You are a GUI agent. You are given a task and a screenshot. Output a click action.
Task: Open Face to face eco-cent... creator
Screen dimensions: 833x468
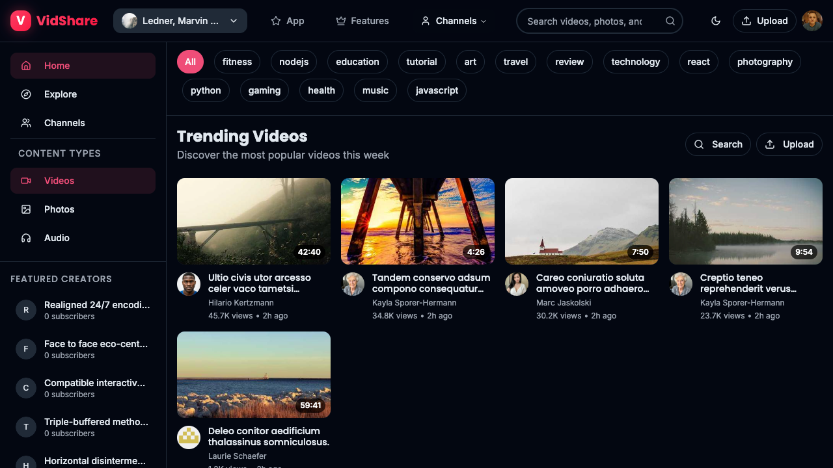(x=83, y=349)
